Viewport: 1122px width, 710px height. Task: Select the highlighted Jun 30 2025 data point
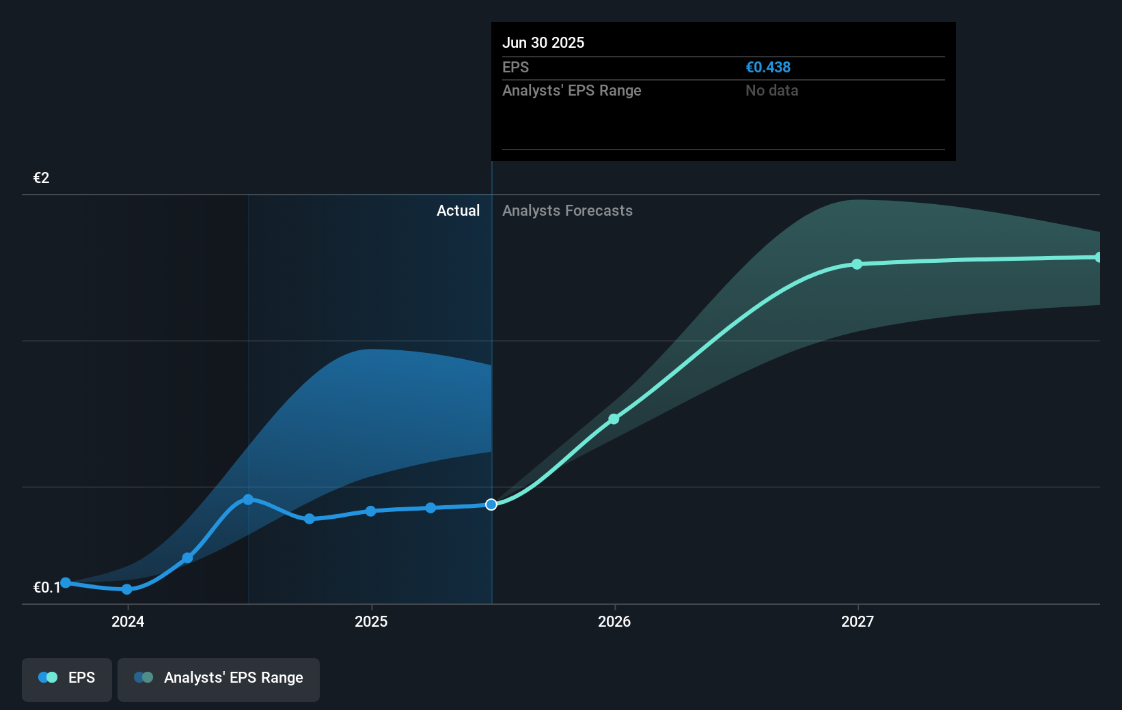coord(491,505)
